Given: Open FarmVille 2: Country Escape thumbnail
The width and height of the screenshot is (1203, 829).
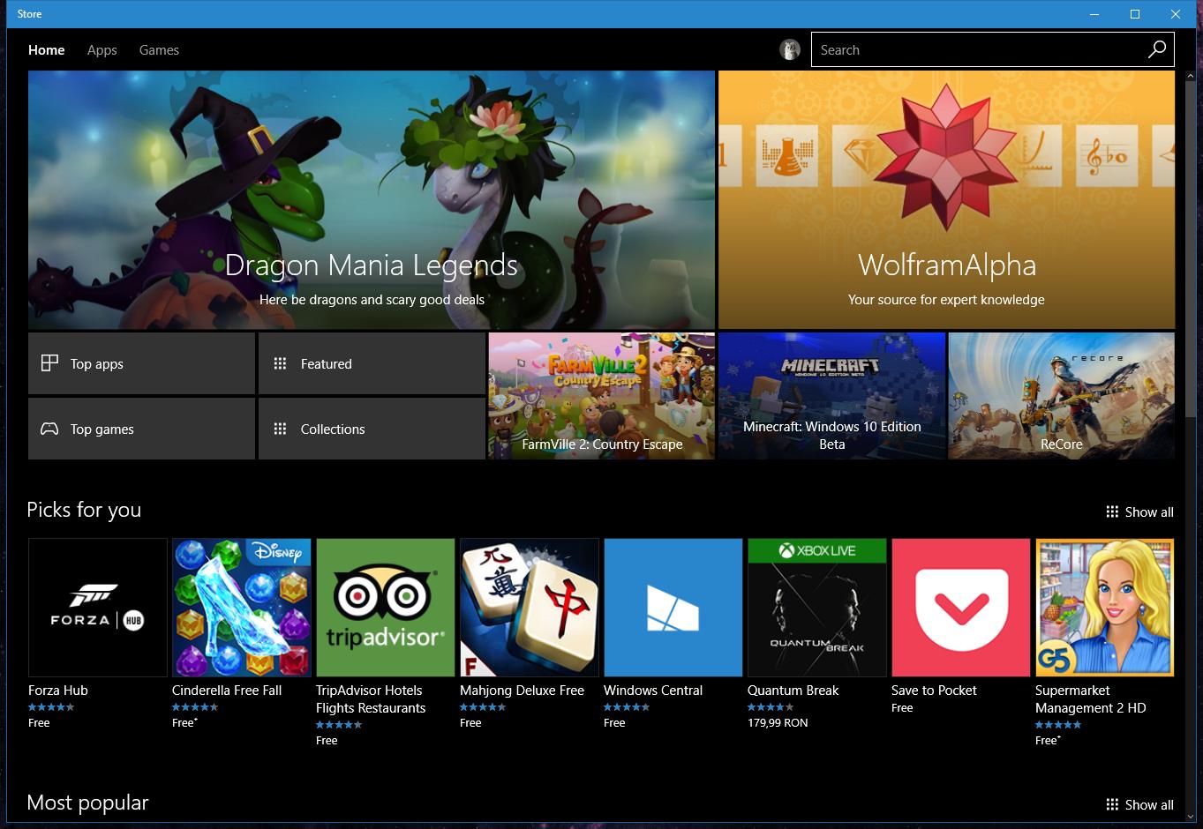Looking at the screenshot, I should click(x=602, y=396).
